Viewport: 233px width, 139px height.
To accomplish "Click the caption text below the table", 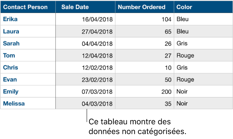I will pyautogui.click(x=138, y=127).
